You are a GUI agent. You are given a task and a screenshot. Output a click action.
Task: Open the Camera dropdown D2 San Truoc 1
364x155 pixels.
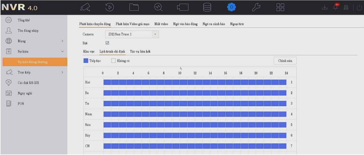(x=132, y=34)
